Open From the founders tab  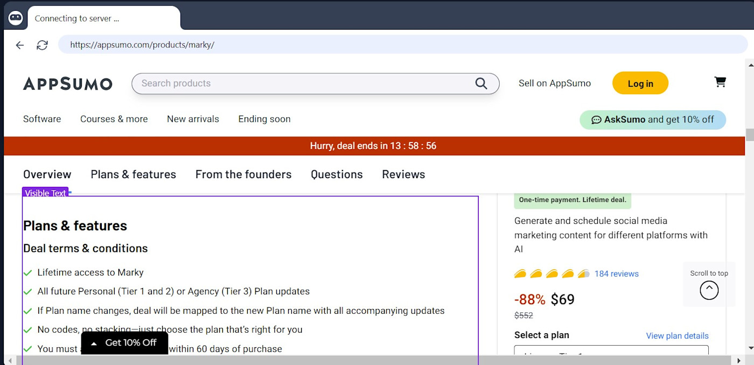tap(243, 174)
